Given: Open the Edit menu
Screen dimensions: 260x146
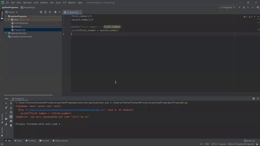Looking at the screenshot, I should click(x=13, y=2).
